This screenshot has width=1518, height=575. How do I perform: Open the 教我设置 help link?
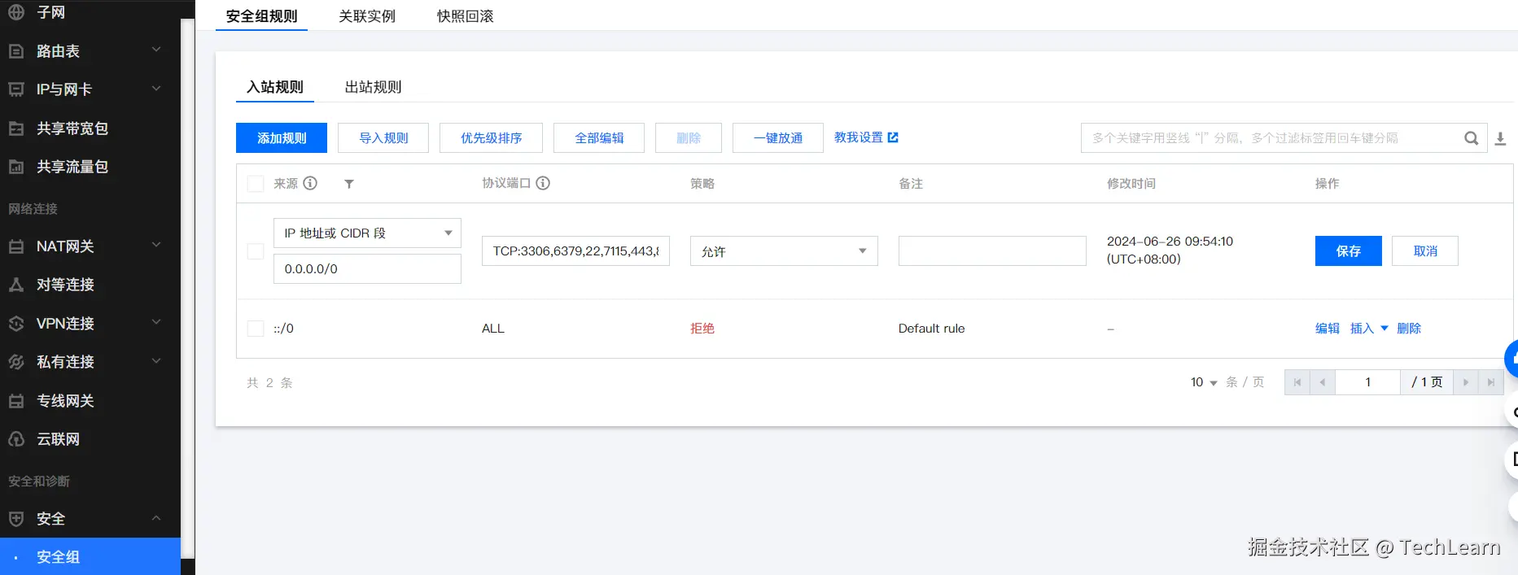859,137
